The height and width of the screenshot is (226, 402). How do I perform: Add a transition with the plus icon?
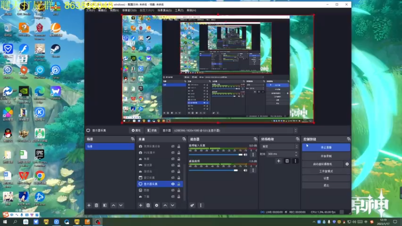(279, 161)
